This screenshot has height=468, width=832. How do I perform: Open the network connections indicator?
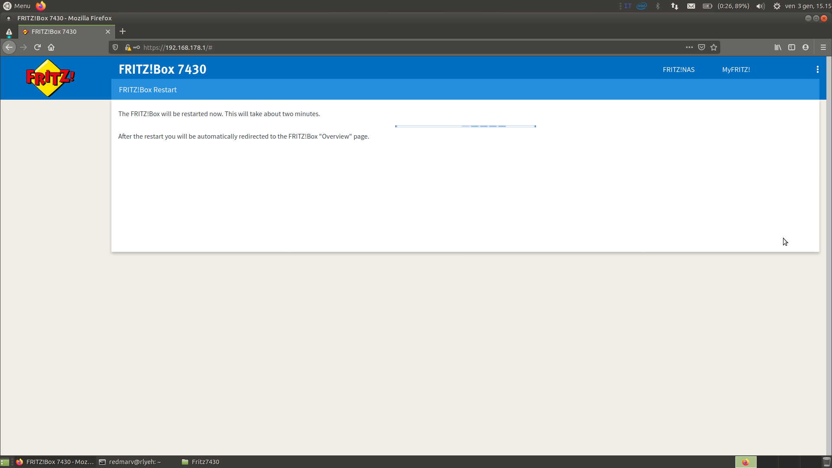coord(675,6)
